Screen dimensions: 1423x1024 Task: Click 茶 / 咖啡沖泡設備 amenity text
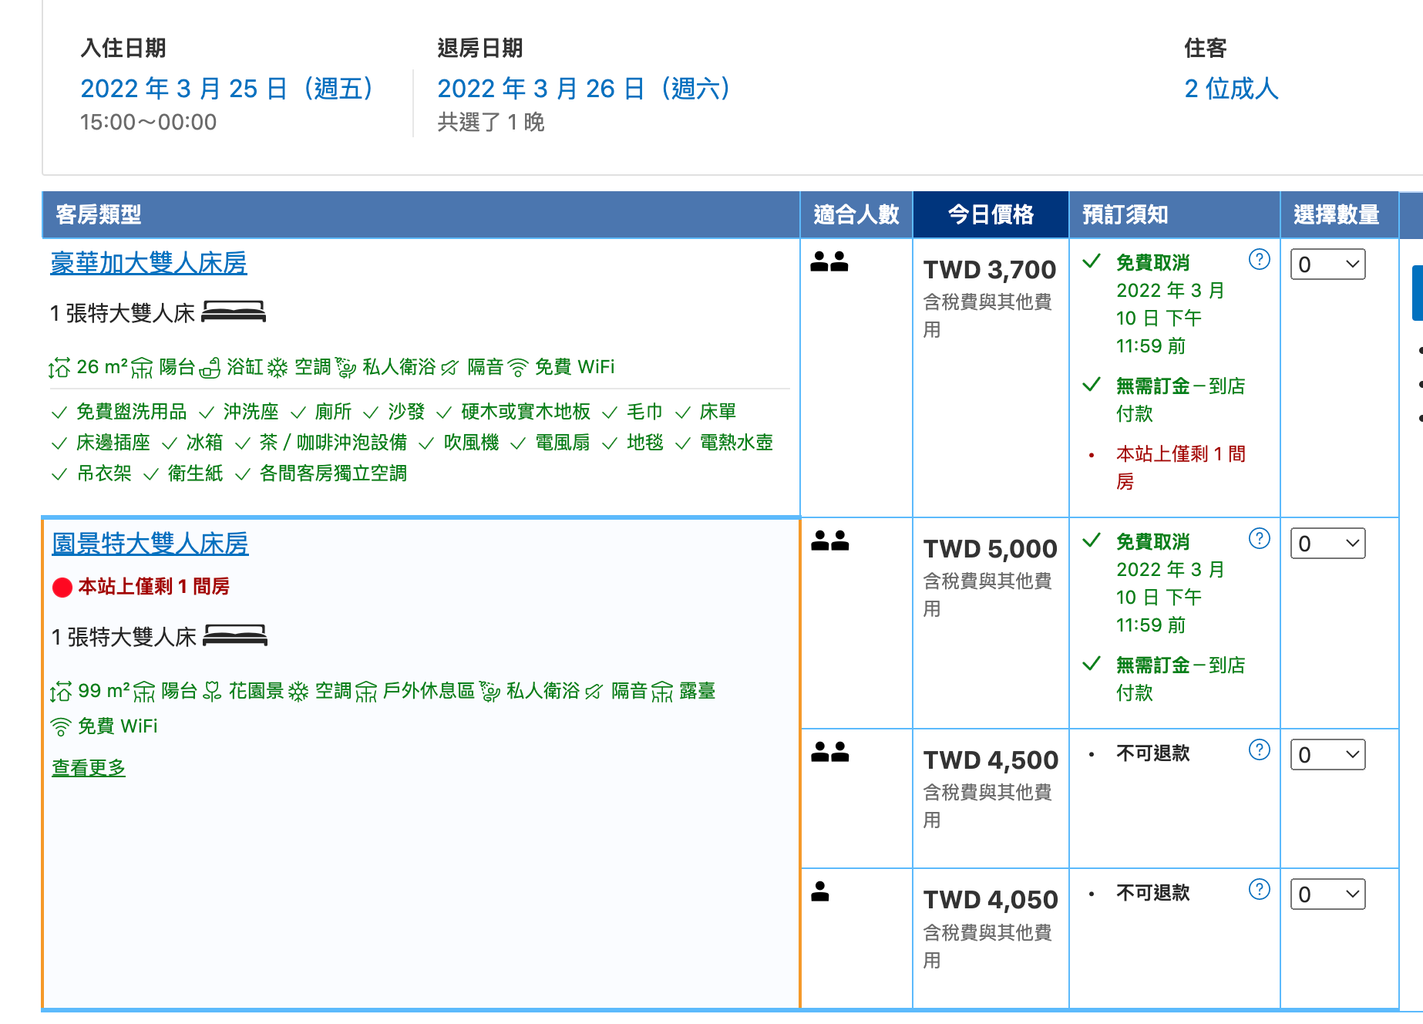pos(333,443)
